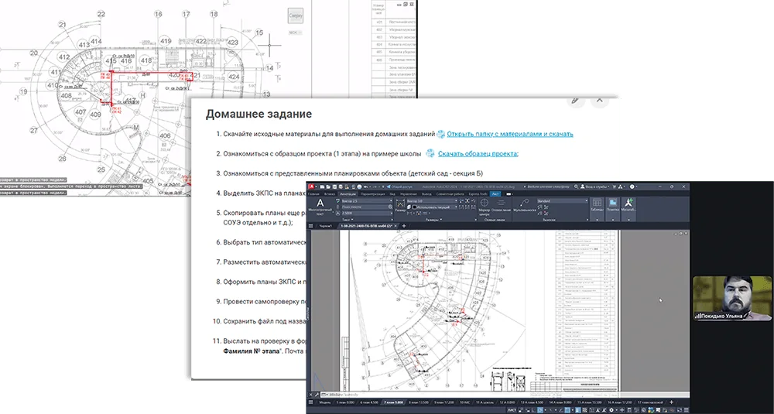Click the workspace gear icon in status bar

[x=611, y=410]
